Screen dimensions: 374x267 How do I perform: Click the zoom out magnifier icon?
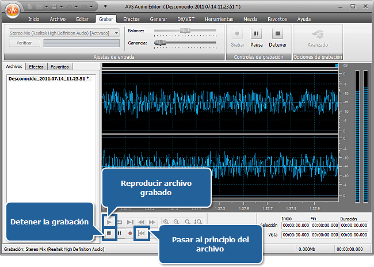coord(176,222)
